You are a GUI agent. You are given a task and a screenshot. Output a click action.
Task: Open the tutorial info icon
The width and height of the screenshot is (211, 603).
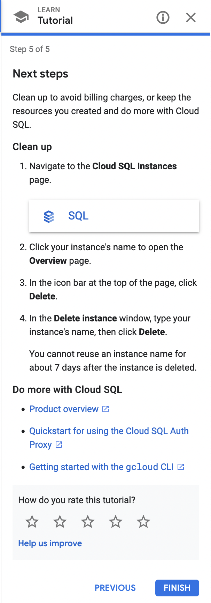pyautogui.click(x=163, y=17)
